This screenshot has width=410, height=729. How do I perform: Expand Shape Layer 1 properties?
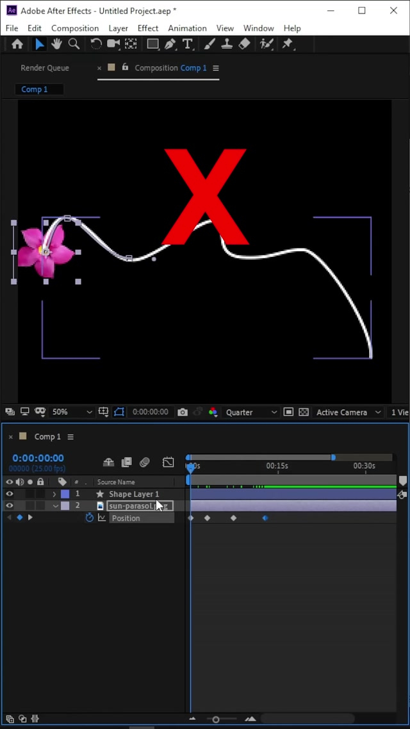(x=54, y=494)
